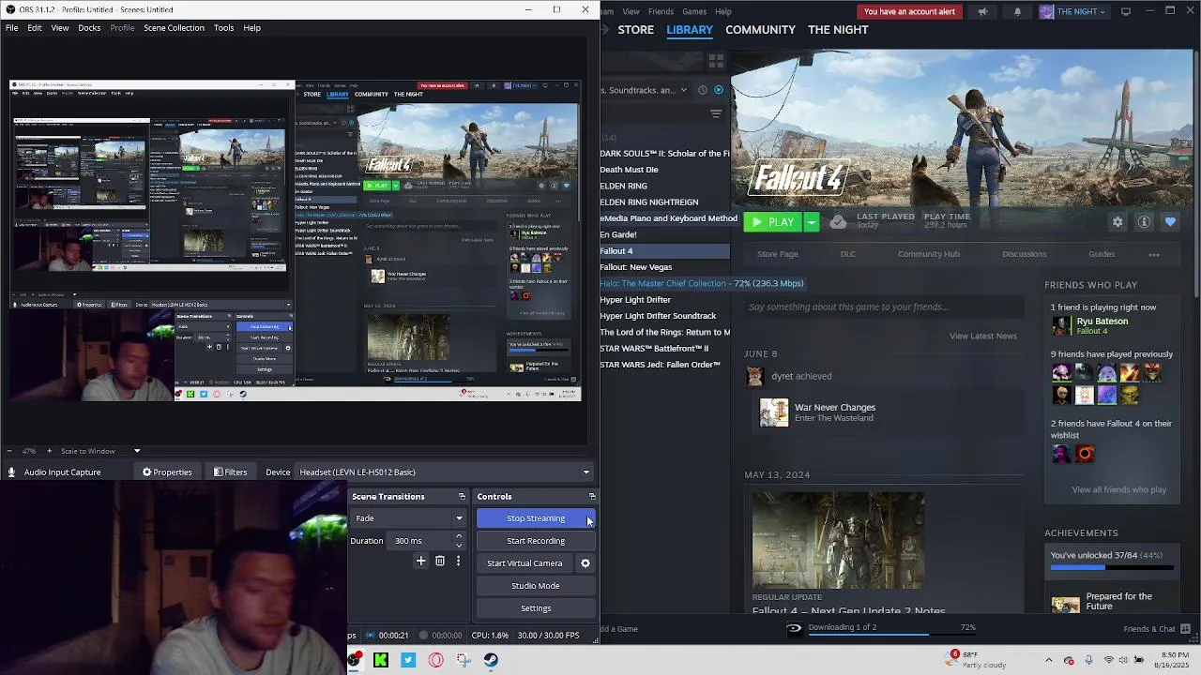Viewport: 1201px width, 675px height.
Task: Open download manager icon in Steam footer
Action: (x=794, y=628)
